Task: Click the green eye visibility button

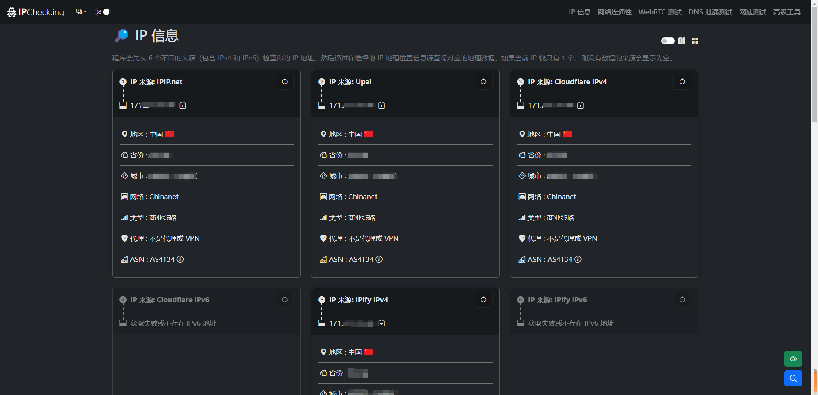Action: pyautogui.click(x=793, y=359)
